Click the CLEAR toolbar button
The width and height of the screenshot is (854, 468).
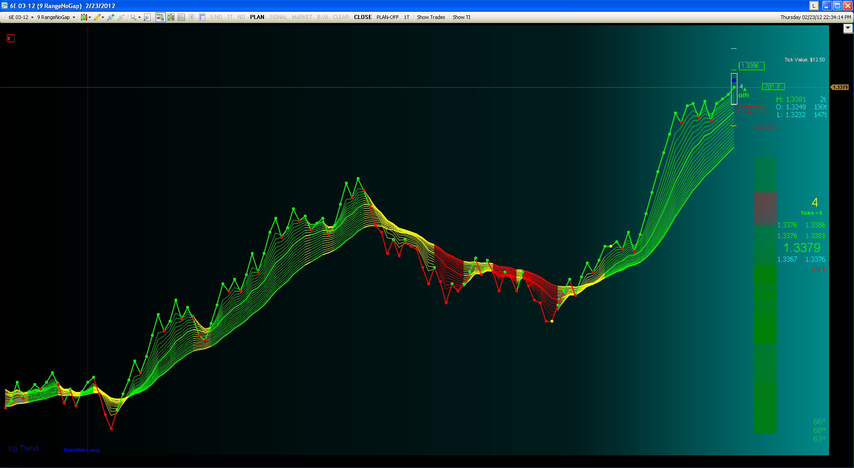(341, 17)
